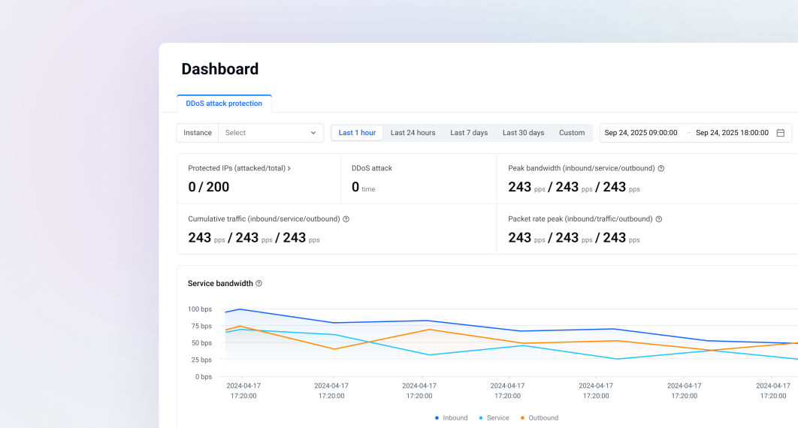Choose Last 30 days range
The height and width of the screenshot is (428, 798).
pyautogui.click(x=523, y=133)
